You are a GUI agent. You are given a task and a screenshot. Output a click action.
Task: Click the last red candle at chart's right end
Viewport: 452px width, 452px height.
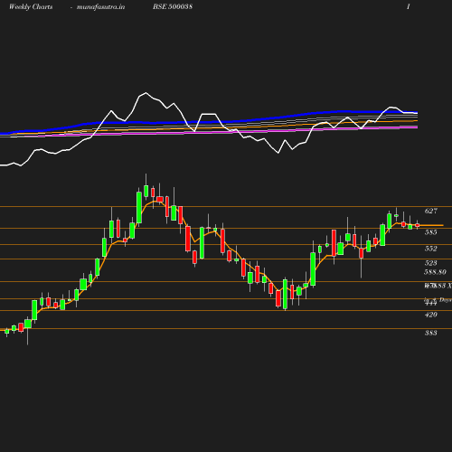click(417, 225)
